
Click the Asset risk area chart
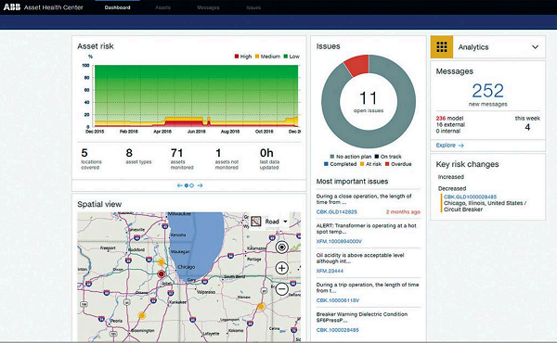click(196, 95)
